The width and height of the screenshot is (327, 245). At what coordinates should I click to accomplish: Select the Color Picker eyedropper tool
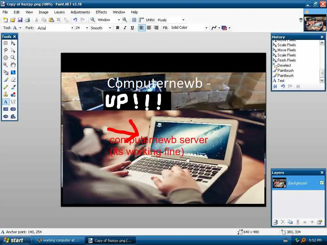point(13,87)
